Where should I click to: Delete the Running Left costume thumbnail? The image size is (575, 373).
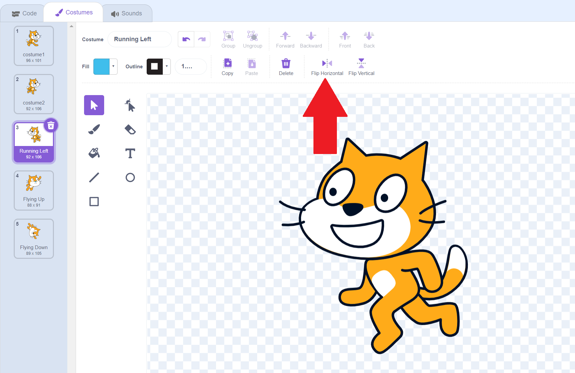(51, 126)
